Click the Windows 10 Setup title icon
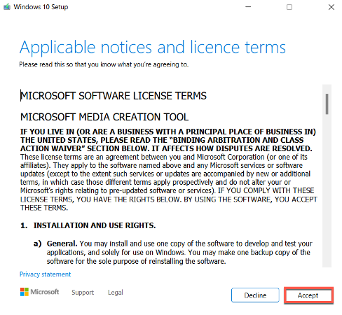342x315 pixels. pyautogui.click(x=7, y=7)
